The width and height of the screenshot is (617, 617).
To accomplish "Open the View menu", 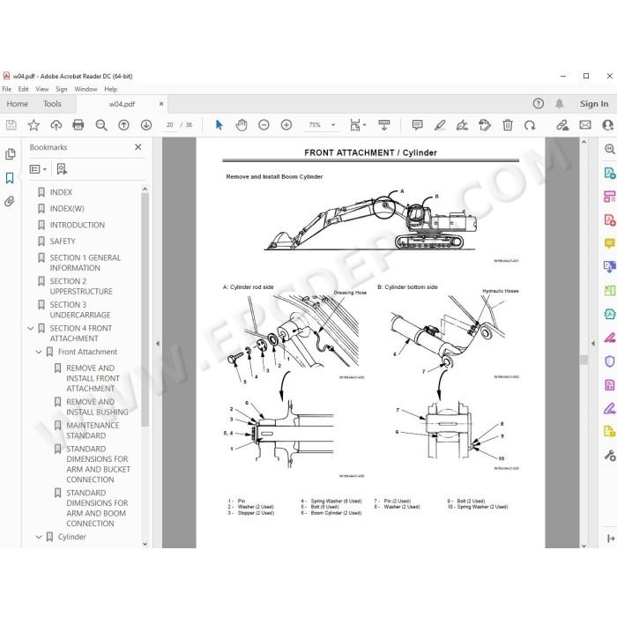I will click(41, 89).
